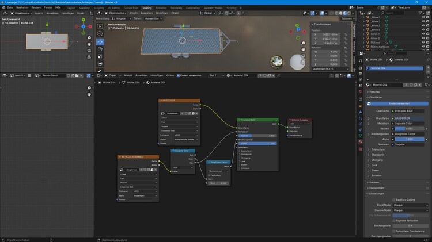Adjust the Rauheit 0.350 slider in properties
Image resolution: width=432 pixels, height=242 pixels.
click(x=409, y=129)
